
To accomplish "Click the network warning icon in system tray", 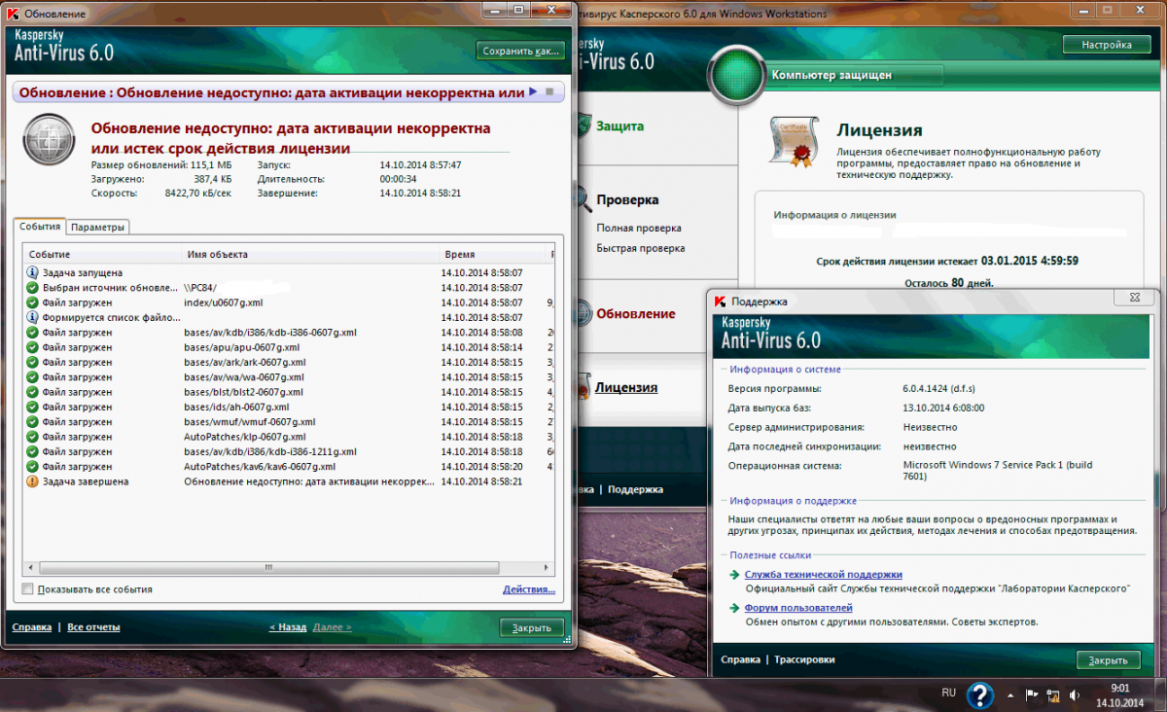I will (x=1052, y=694).
